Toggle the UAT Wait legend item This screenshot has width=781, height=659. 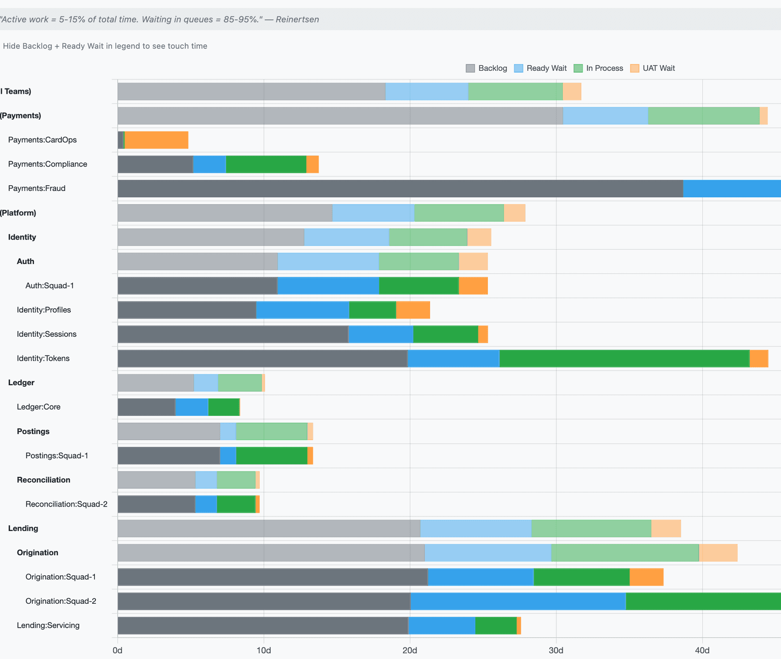click(652, 68)
